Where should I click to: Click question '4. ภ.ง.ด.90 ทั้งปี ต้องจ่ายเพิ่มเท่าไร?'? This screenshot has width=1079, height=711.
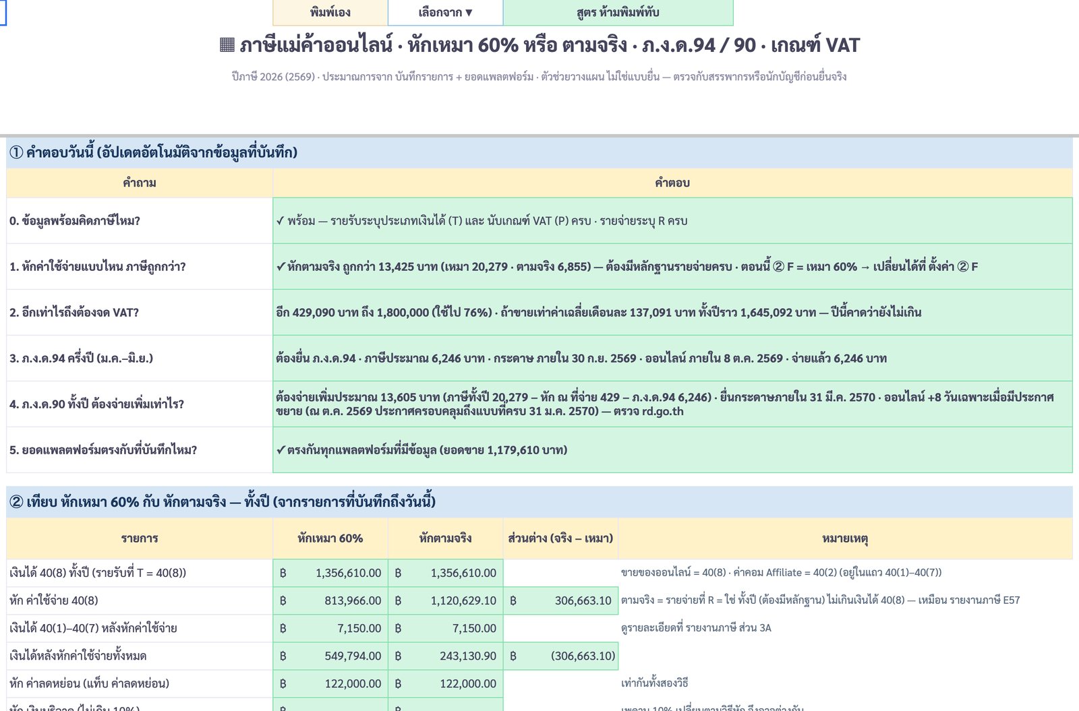click(140, 404)
